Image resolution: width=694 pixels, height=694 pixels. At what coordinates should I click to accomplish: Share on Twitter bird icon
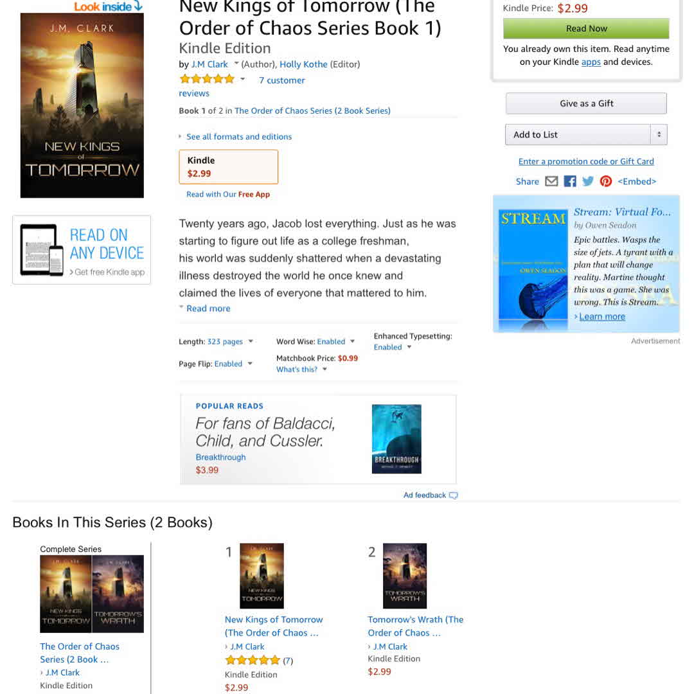(x=588, y=181)
